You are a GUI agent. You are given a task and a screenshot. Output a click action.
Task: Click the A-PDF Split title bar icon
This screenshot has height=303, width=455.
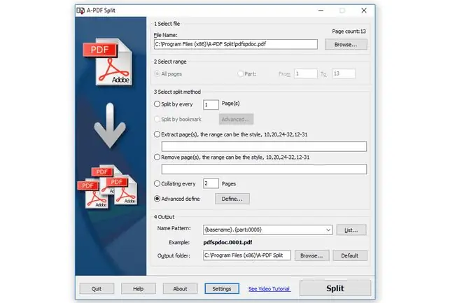pos(80,10)
